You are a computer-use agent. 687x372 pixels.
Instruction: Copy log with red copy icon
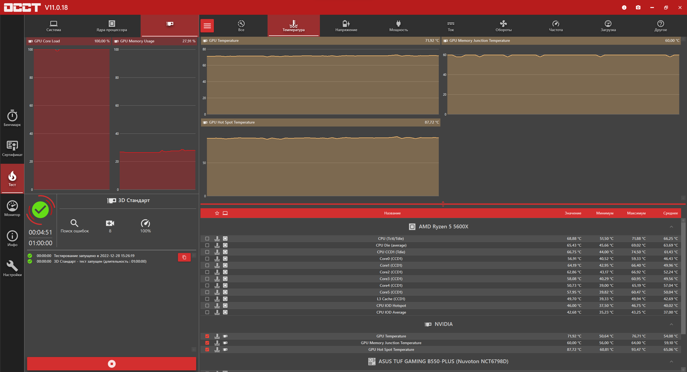click(x=184, y=257)
